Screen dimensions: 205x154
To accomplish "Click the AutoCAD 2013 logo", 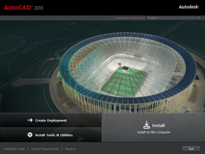I will pos(23,8).
